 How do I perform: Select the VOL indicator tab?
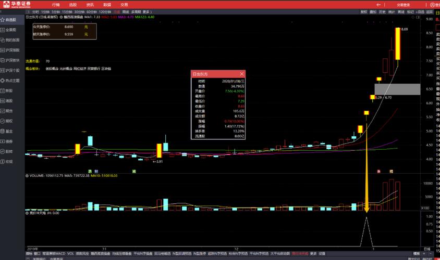coord(71,254)
